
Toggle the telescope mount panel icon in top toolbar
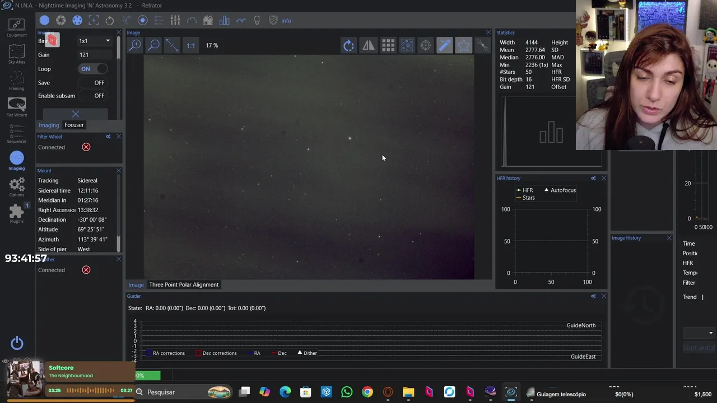[x=126, y=21]
